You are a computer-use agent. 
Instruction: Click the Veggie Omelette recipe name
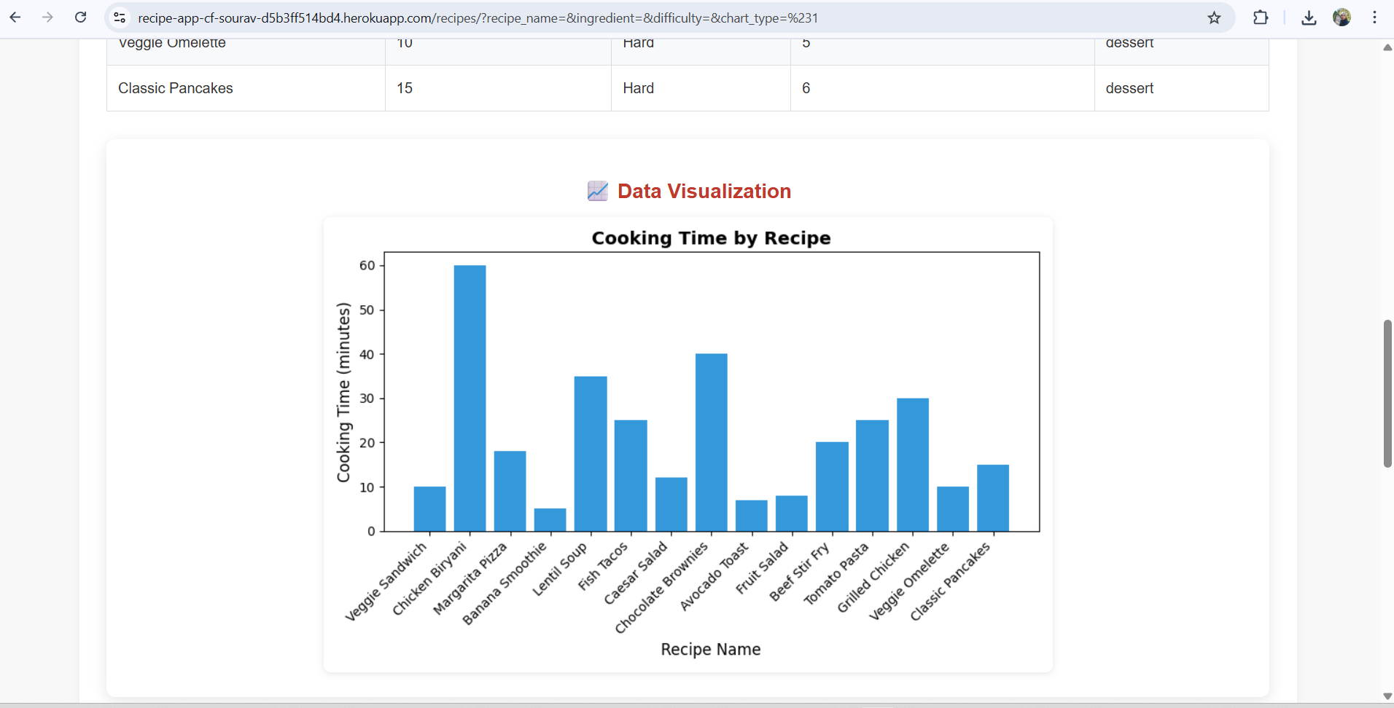(171, 43)
